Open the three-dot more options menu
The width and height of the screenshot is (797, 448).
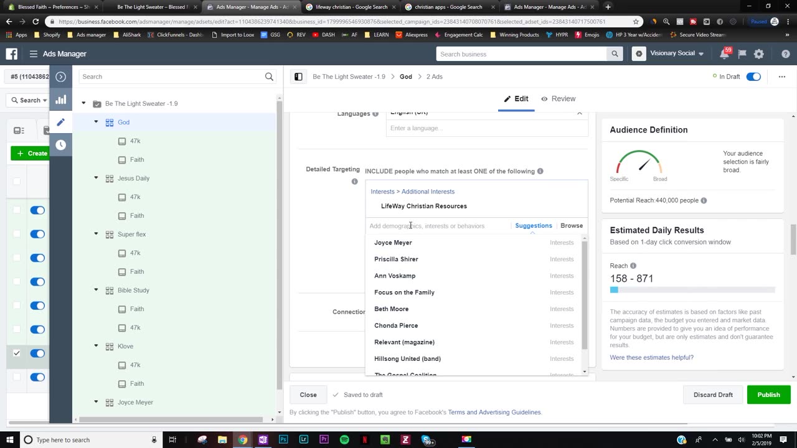pos(781,77)
